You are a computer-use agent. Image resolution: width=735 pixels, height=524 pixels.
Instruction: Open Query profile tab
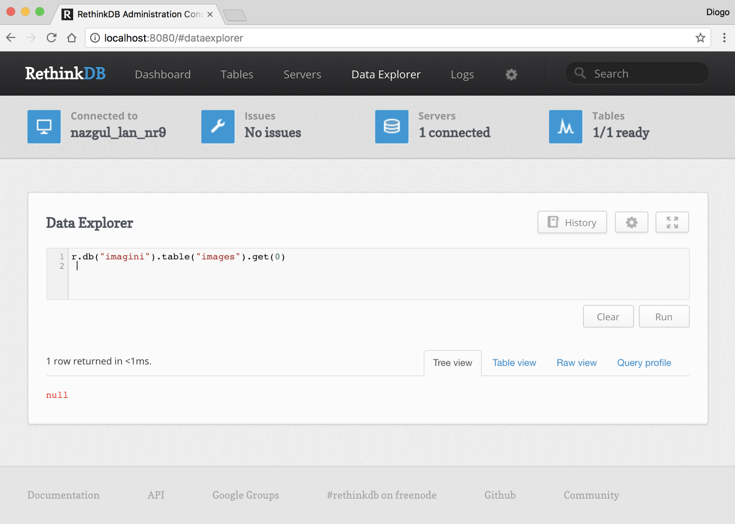pos(644,363)
